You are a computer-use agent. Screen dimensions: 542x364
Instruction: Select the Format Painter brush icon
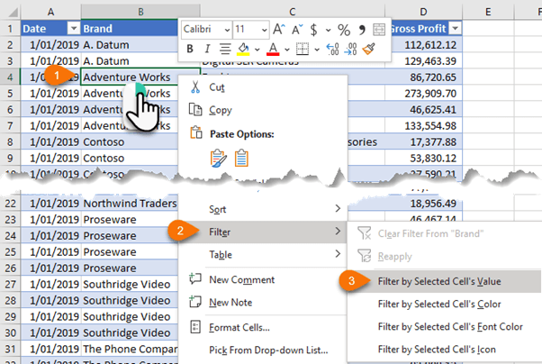(369, 49)
